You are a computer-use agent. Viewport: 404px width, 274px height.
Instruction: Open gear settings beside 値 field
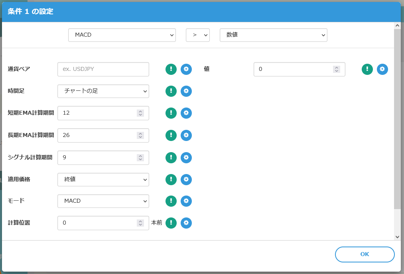pos(382,69)
